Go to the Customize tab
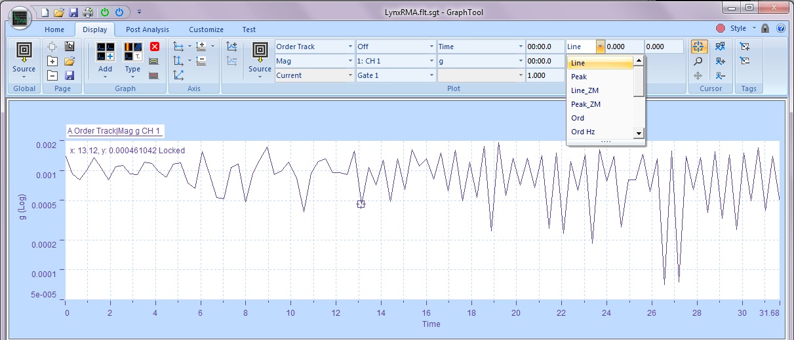The height and width of the screenshot is (340, 794). (x=206, y=29)
